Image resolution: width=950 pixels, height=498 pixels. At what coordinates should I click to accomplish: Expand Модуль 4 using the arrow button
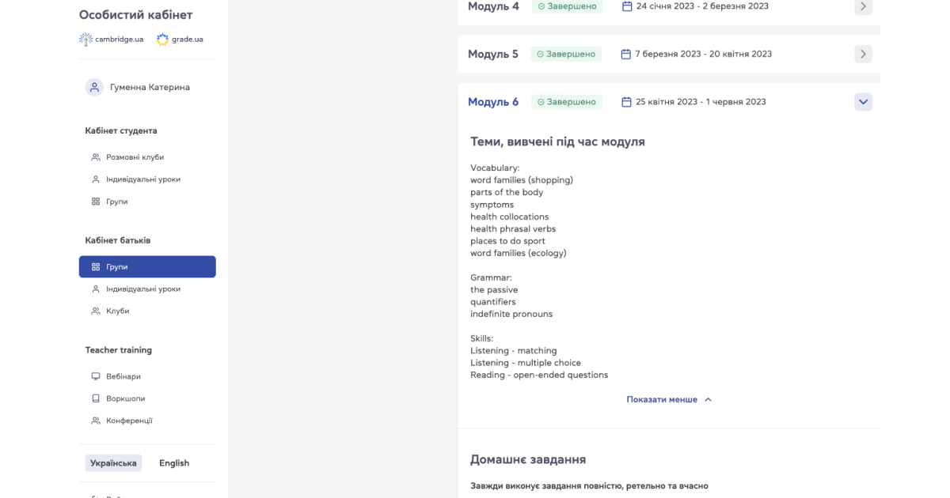click(864, 6)
